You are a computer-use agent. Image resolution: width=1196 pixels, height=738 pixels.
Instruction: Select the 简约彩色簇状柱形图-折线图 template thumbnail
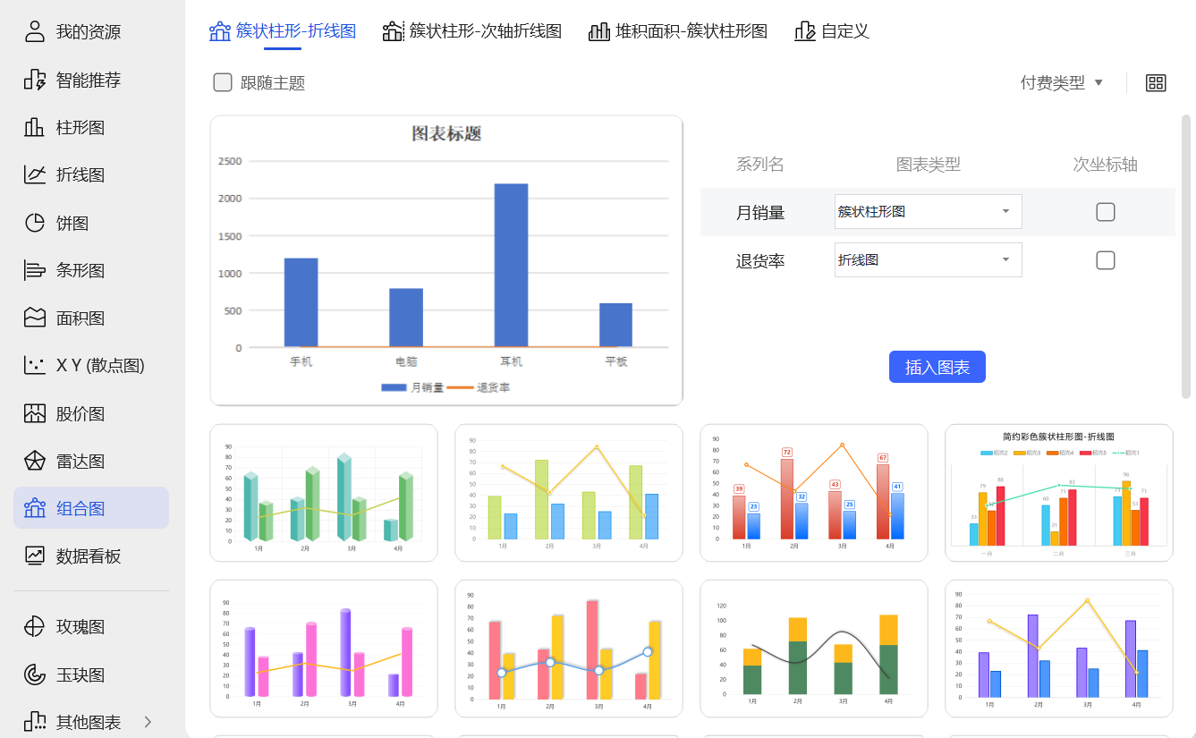1058,493
